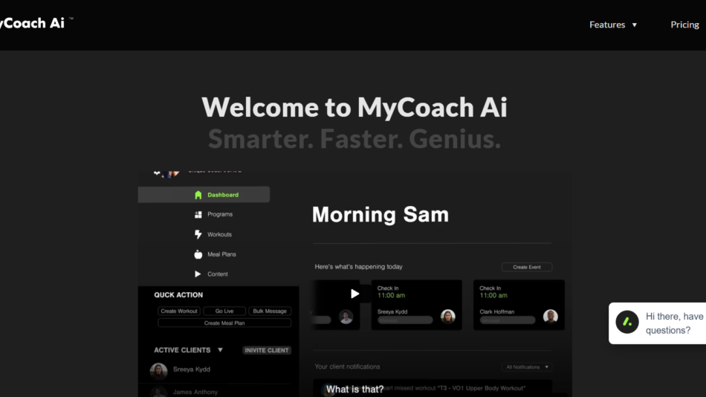Play the video with the center play button
706x397 pixels.
coord(354,294)
